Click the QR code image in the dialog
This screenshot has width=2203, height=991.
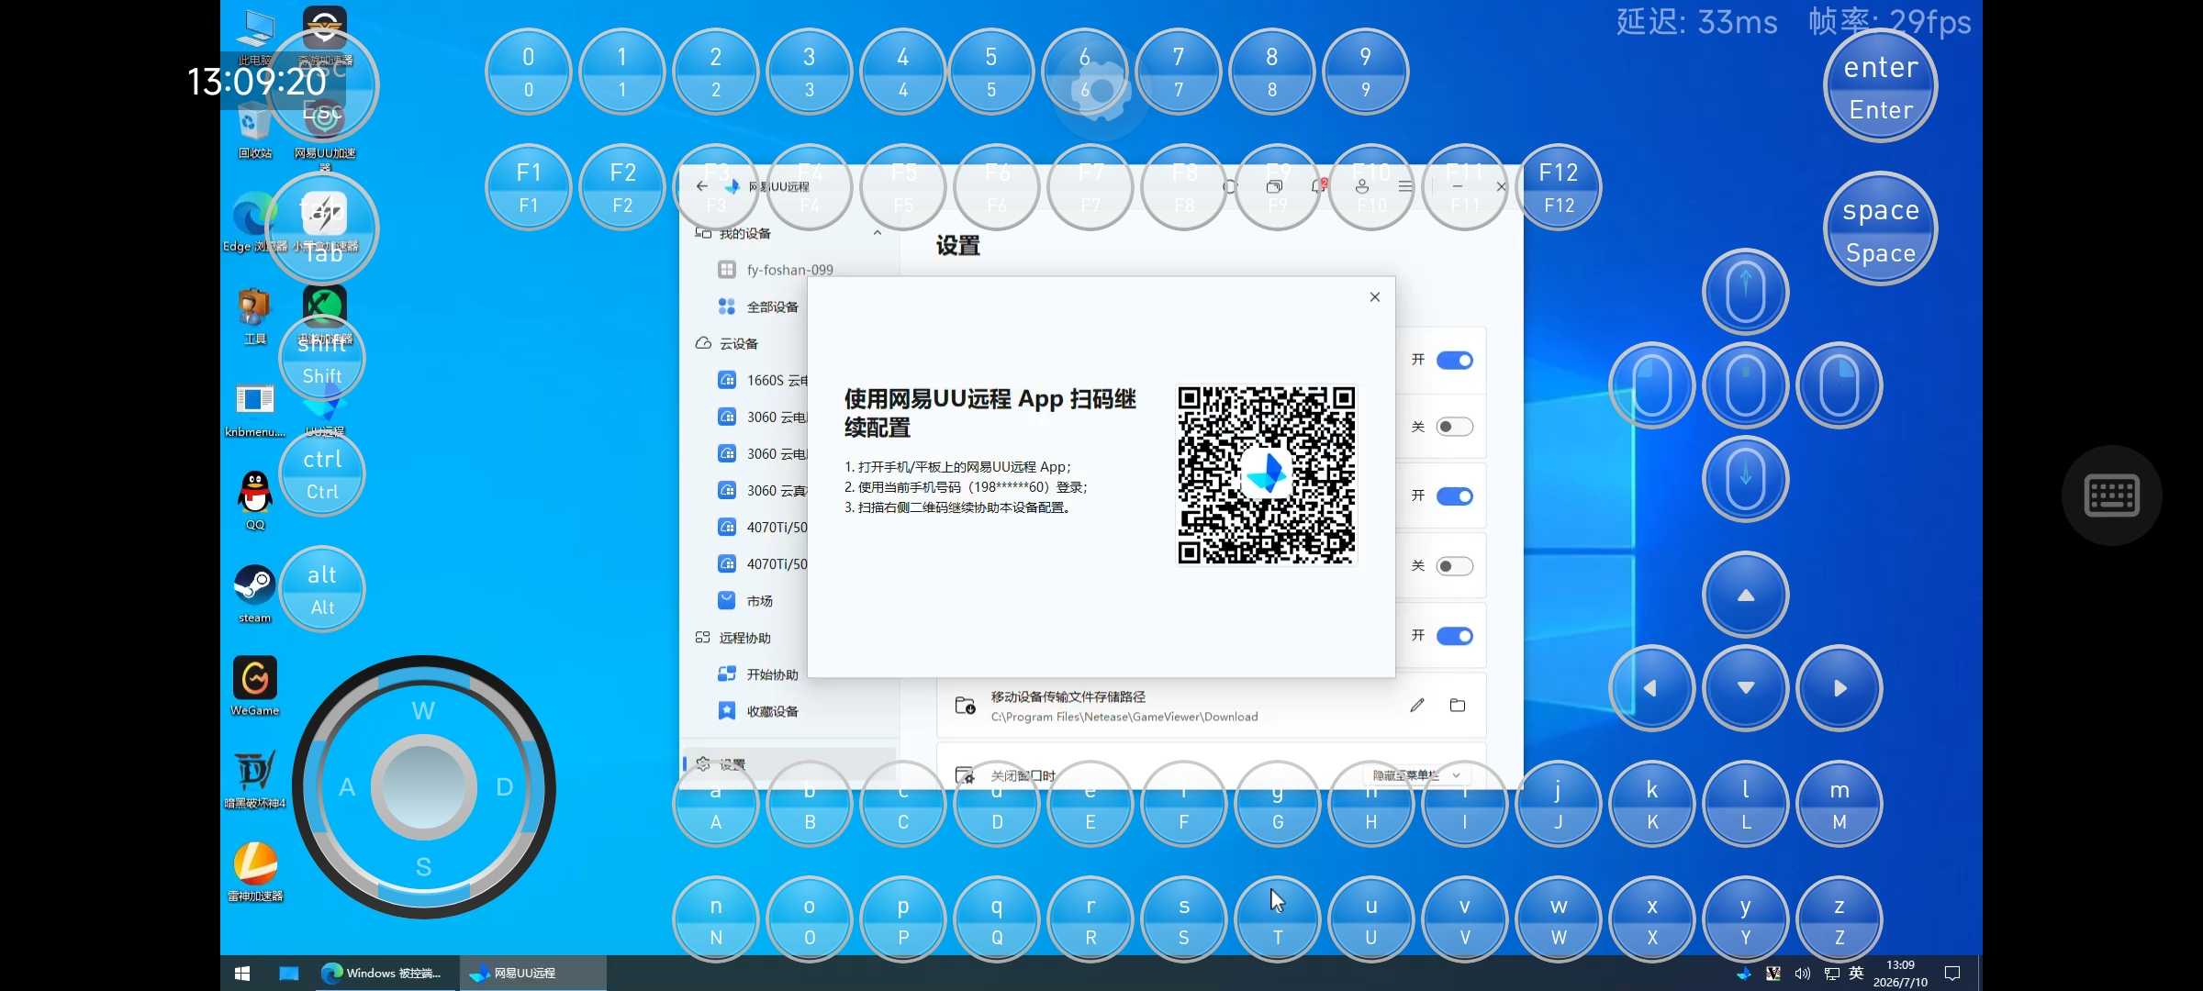coord(1267,474)
